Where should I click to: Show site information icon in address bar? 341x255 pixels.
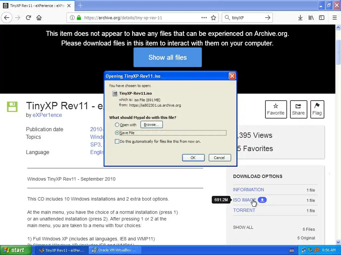[72, 18]
